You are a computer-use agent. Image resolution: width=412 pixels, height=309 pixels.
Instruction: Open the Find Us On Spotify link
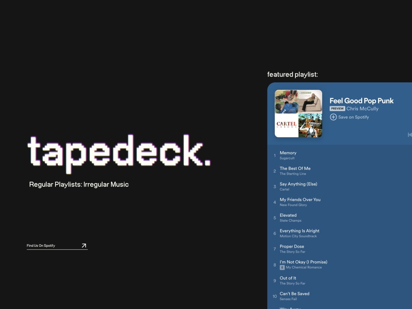pyautogui.click(x=57, y=246)
